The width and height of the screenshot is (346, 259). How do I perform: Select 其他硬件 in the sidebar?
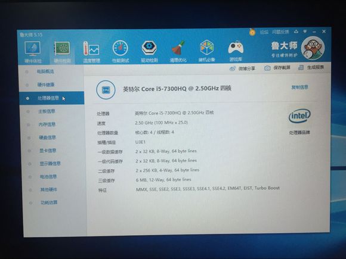tap(48, 189)
